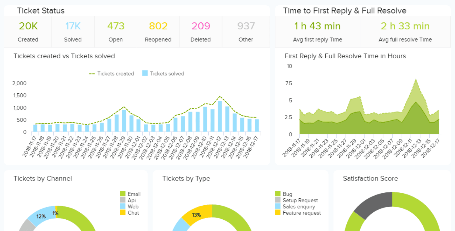455x231 pixels.
Task: Select the 209 Deleted tile
Action: (x=201, y=32)
